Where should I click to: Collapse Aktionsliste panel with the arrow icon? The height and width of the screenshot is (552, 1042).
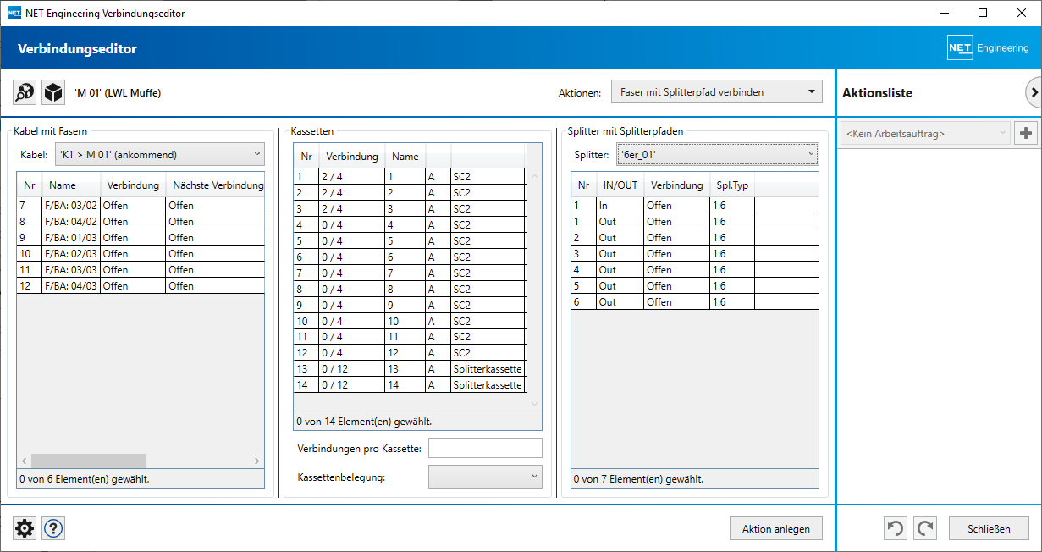(1034, 92)
